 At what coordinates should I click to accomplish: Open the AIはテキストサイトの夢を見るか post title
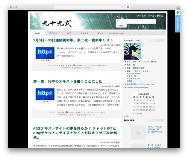point(75,133)
